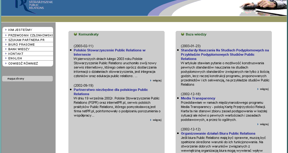Screen dimensions: 288x153
Task: Click the date text (2002-12-18)
Action: 191,94
